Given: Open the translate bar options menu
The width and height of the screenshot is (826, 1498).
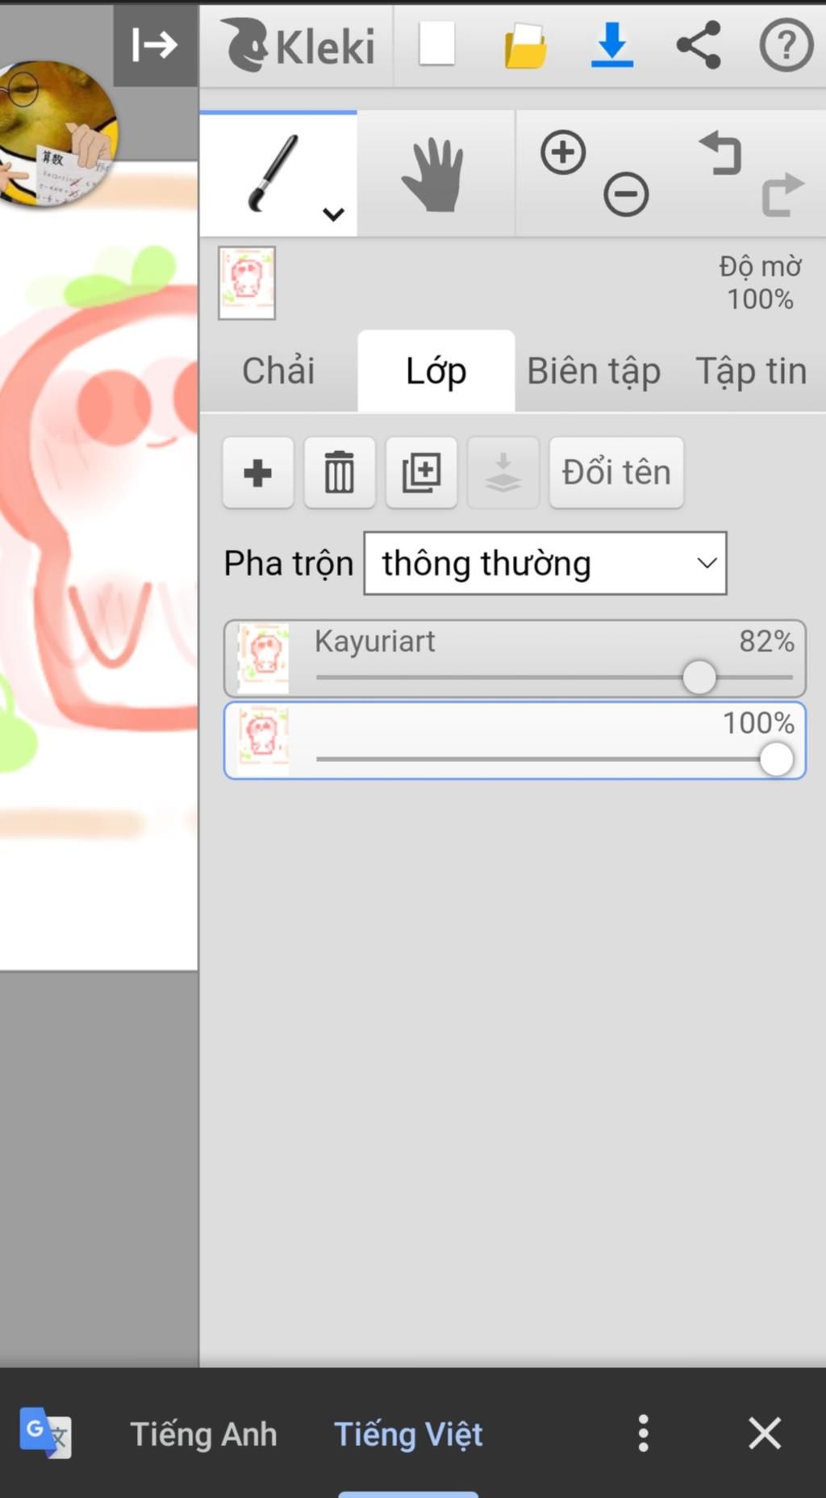Looking at the screenshot, I should [x=643, y=1433].
